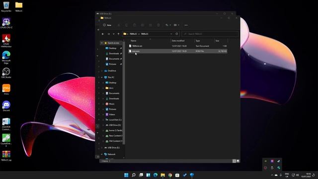Open the Old Content network drive
The image size is (318, 179).
coord(115,141)
